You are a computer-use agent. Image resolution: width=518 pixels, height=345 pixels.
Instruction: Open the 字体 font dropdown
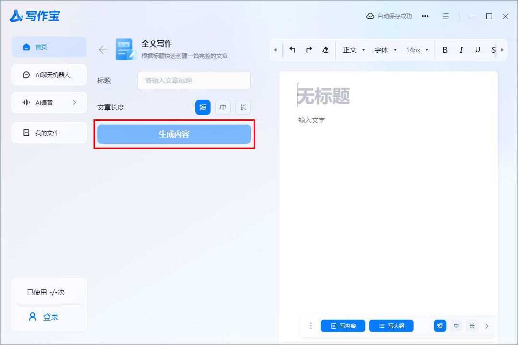[385, 50]
